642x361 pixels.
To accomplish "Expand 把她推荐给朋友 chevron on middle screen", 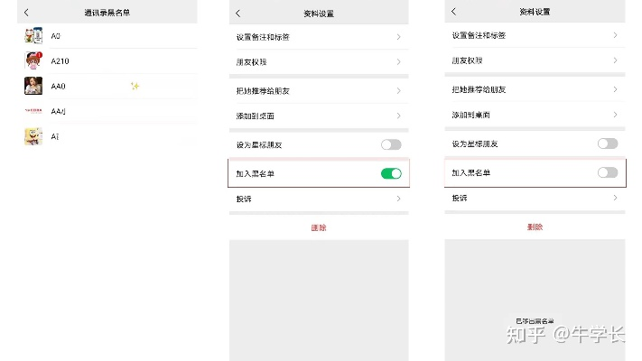I will tap(398, 91).
